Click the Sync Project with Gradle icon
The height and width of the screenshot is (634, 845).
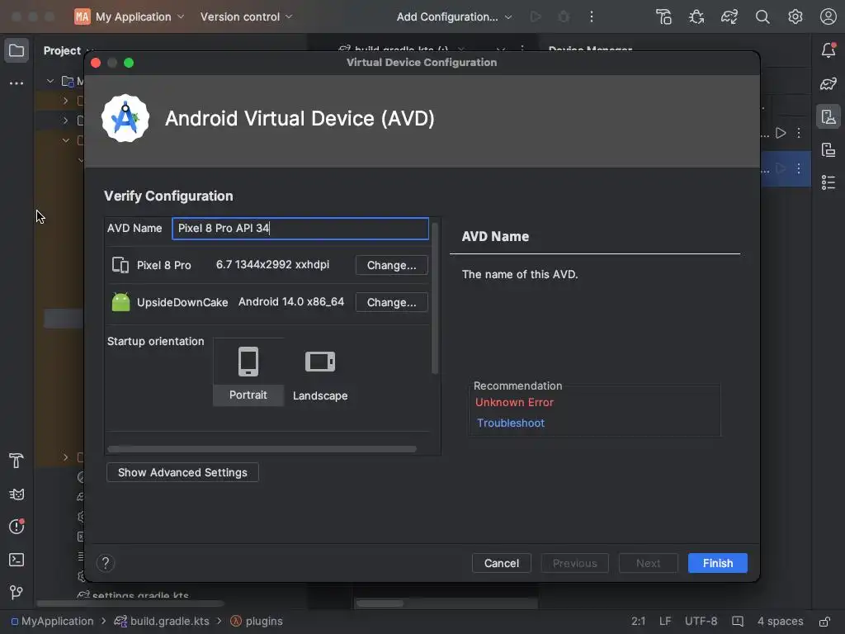click(x=729, y=17)
